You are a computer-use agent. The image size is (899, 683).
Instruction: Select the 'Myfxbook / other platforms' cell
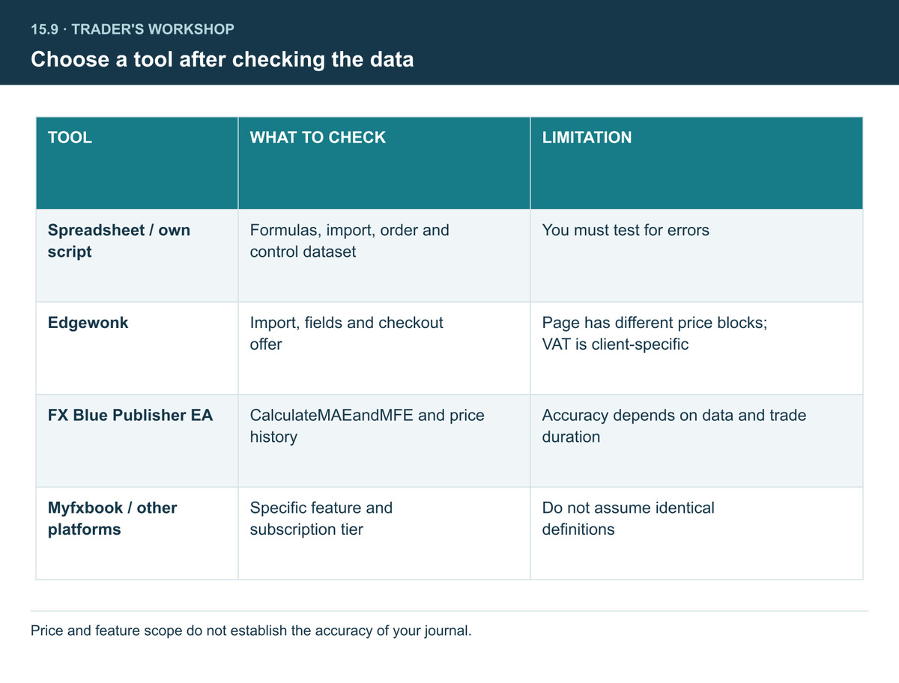137,533
